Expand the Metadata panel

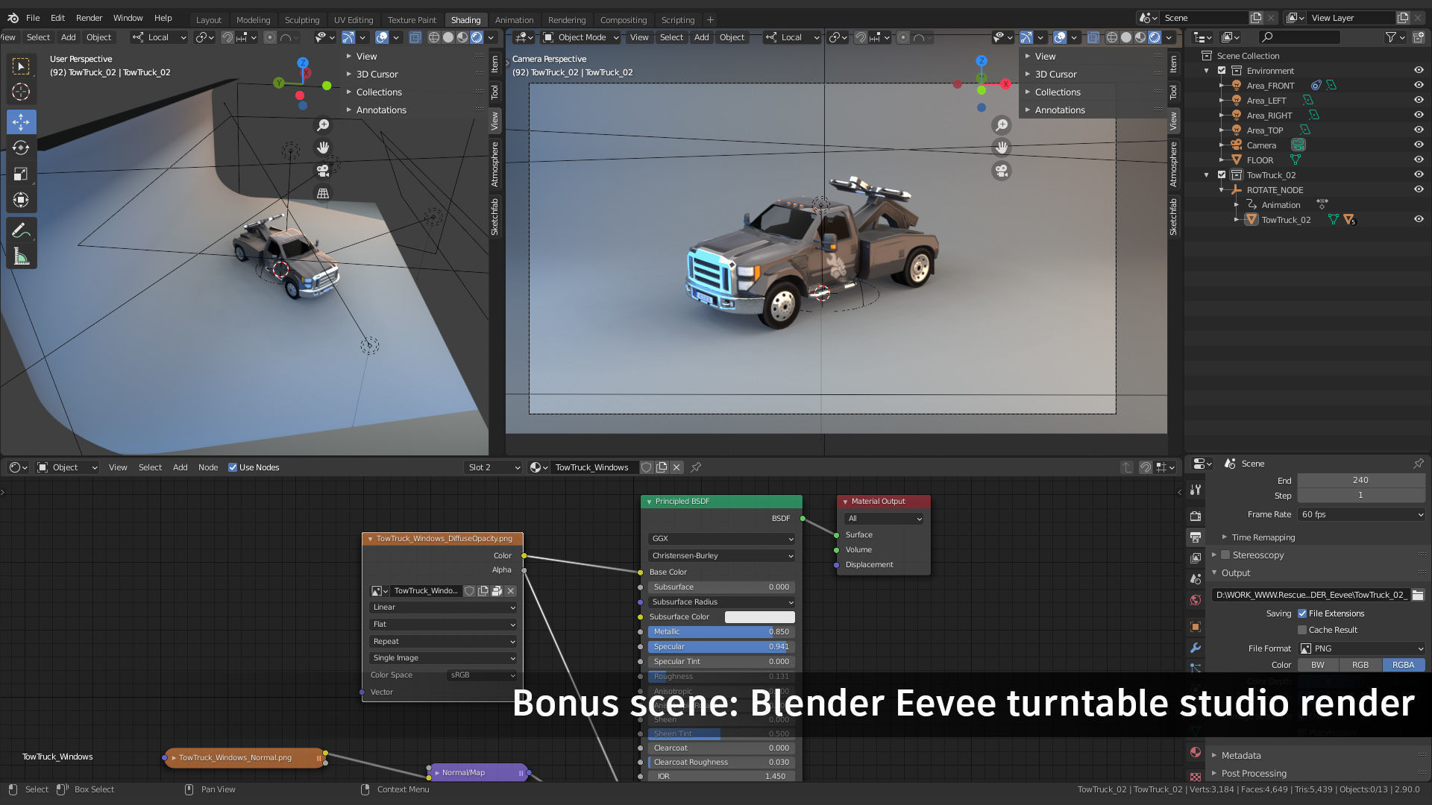1241,755
